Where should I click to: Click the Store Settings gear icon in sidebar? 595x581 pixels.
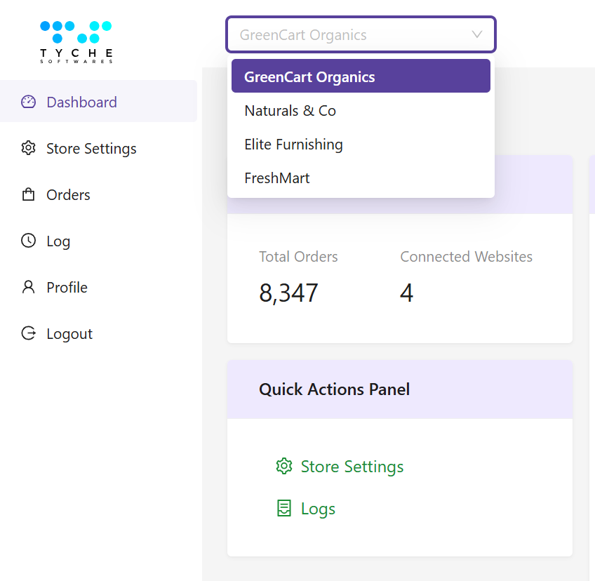pyautogui.click(x=28, y=148)
